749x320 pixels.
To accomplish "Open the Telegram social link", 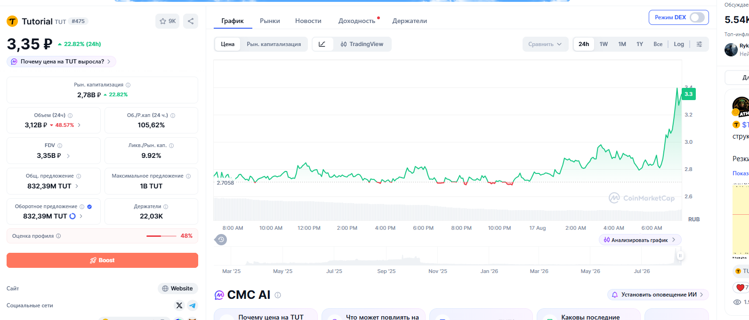I will (193, 305).
